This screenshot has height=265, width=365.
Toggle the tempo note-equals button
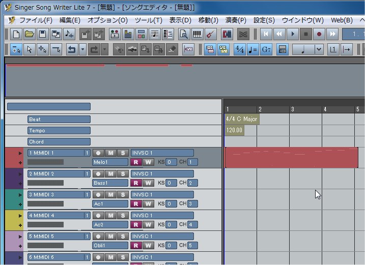pyautogui.click(x=253, y=49)
